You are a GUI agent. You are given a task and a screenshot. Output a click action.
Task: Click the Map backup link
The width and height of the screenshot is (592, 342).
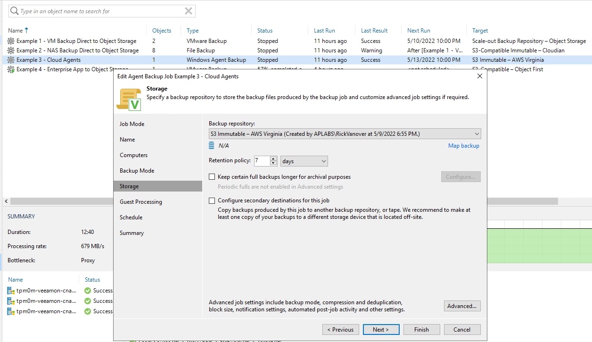point(464,146)
